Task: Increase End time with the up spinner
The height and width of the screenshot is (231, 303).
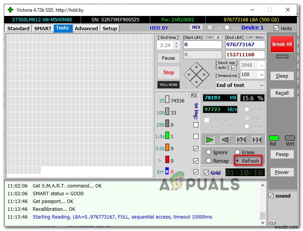Action: [176, 43]
